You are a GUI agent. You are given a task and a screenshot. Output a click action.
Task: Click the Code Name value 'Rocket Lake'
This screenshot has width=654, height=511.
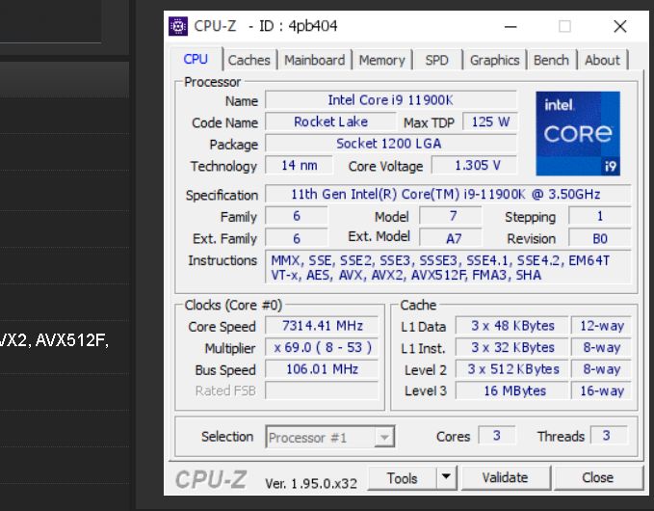(x=330, y=121)
